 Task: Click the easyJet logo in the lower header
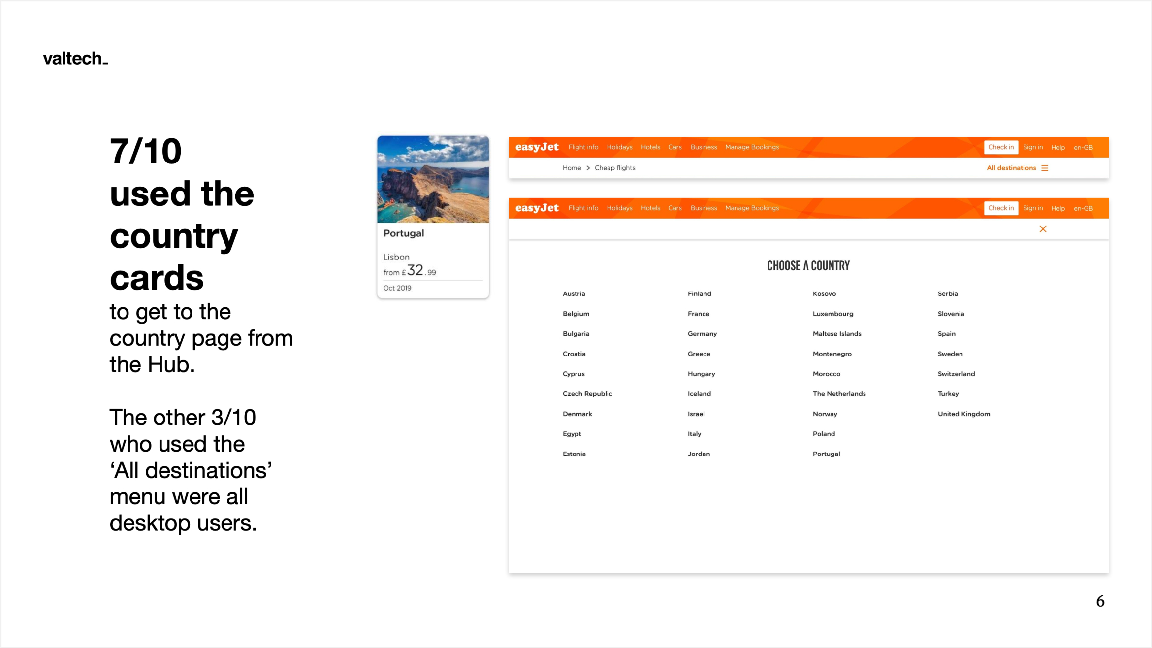pos(537,208)
